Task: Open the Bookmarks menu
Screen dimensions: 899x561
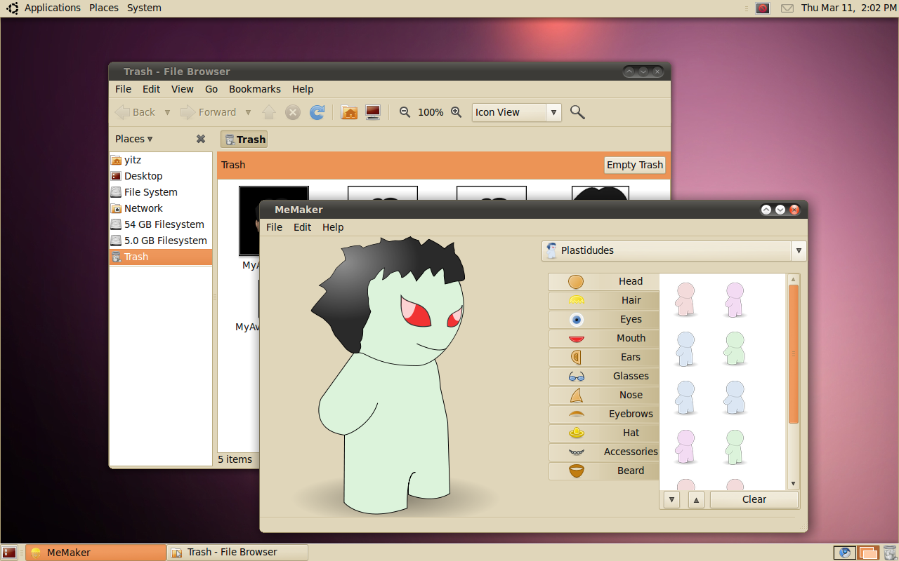Action: tap(254, 89)
